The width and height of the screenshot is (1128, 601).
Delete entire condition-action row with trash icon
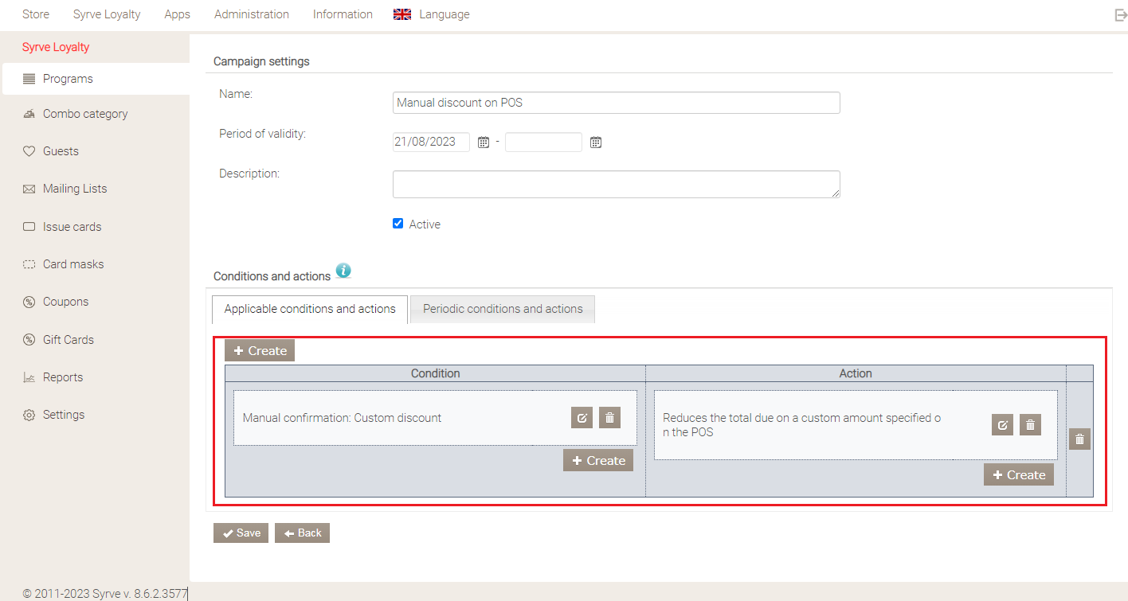click(x=1079, y=439)
